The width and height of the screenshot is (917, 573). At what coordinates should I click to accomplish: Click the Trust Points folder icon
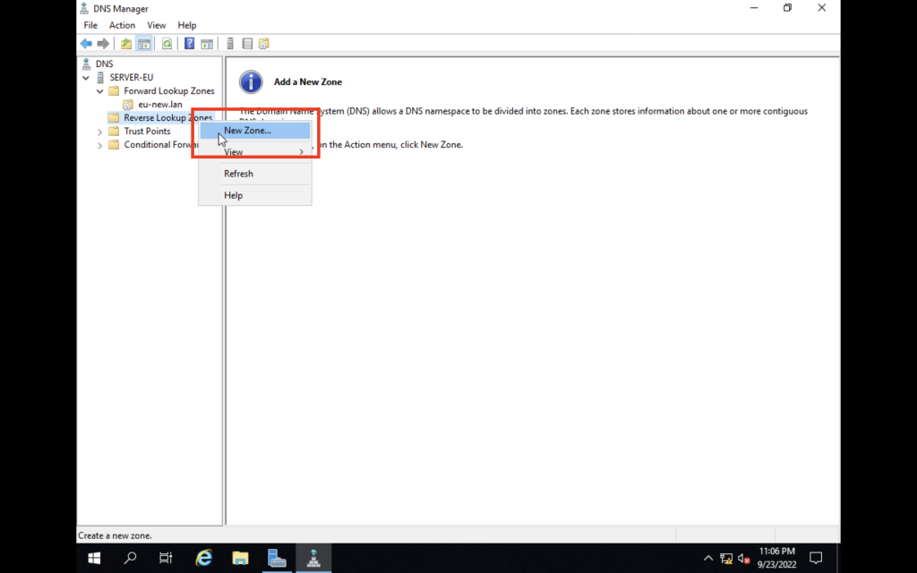point(114,131)
